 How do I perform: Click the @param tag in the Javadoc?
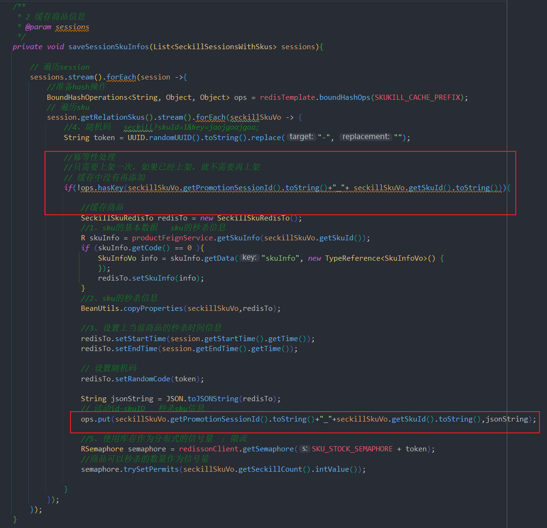[x=38, y=27]
